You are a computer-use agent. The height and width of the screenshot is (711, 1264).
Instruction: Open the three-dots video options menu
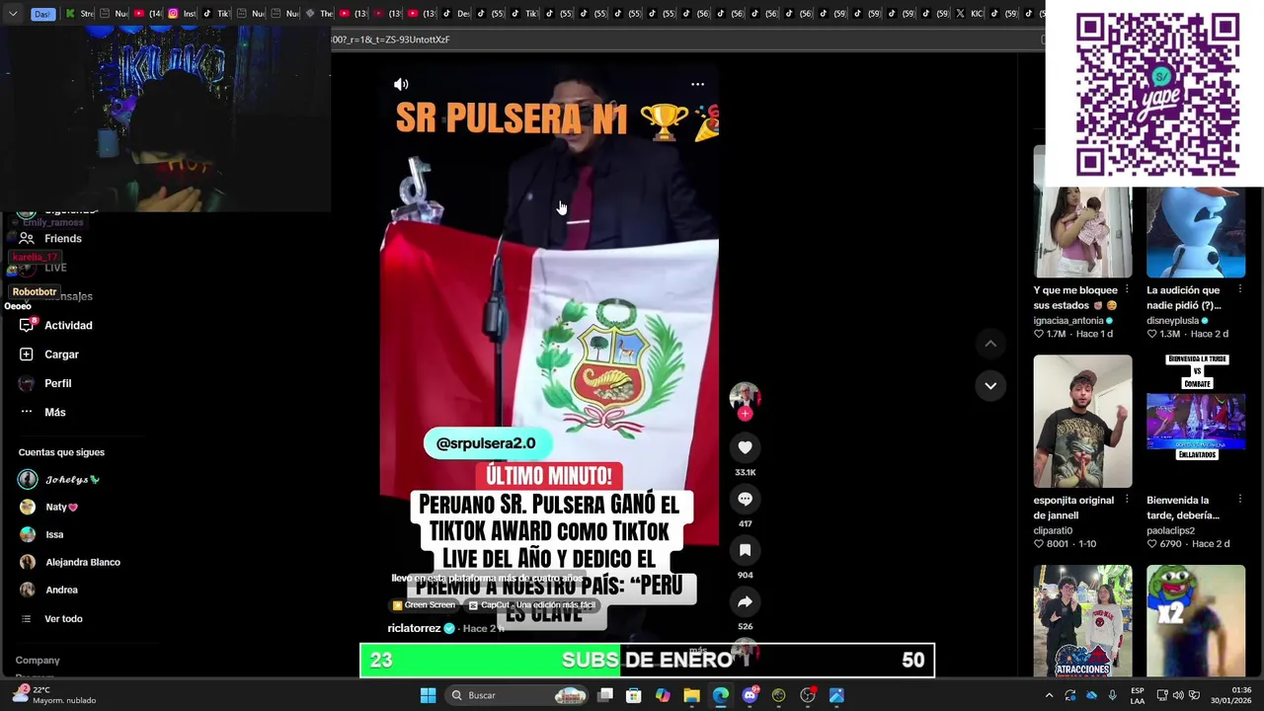(697, 84)
